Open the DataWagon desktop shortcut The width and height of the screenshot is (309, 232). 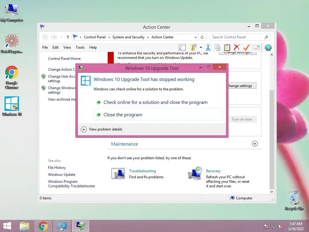tap(12, 43)
